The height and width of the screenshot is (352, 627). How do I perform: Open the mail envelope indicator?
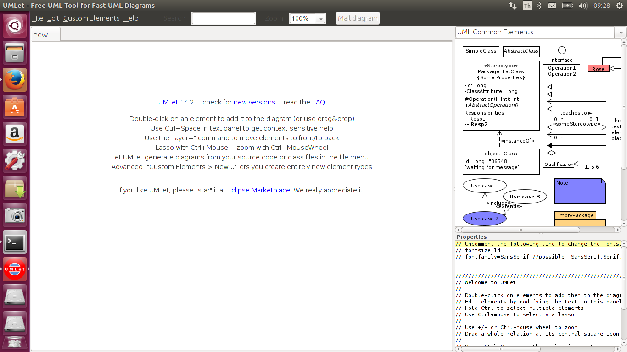(x=552, y=5)
